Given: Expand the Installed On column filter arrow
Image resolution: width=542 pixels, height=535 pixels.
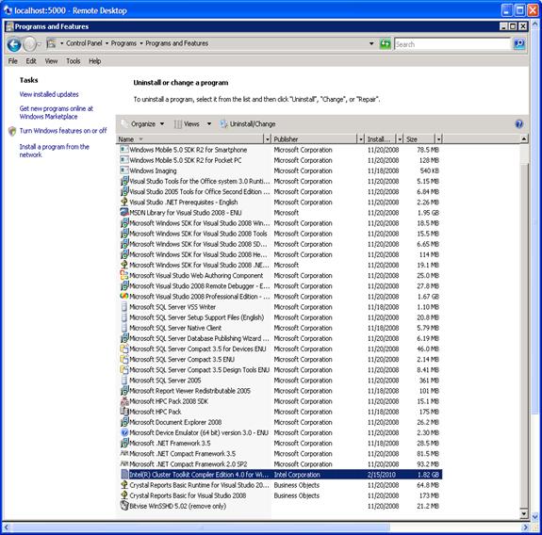Looking at the screenshot, I should coord(400,139).
